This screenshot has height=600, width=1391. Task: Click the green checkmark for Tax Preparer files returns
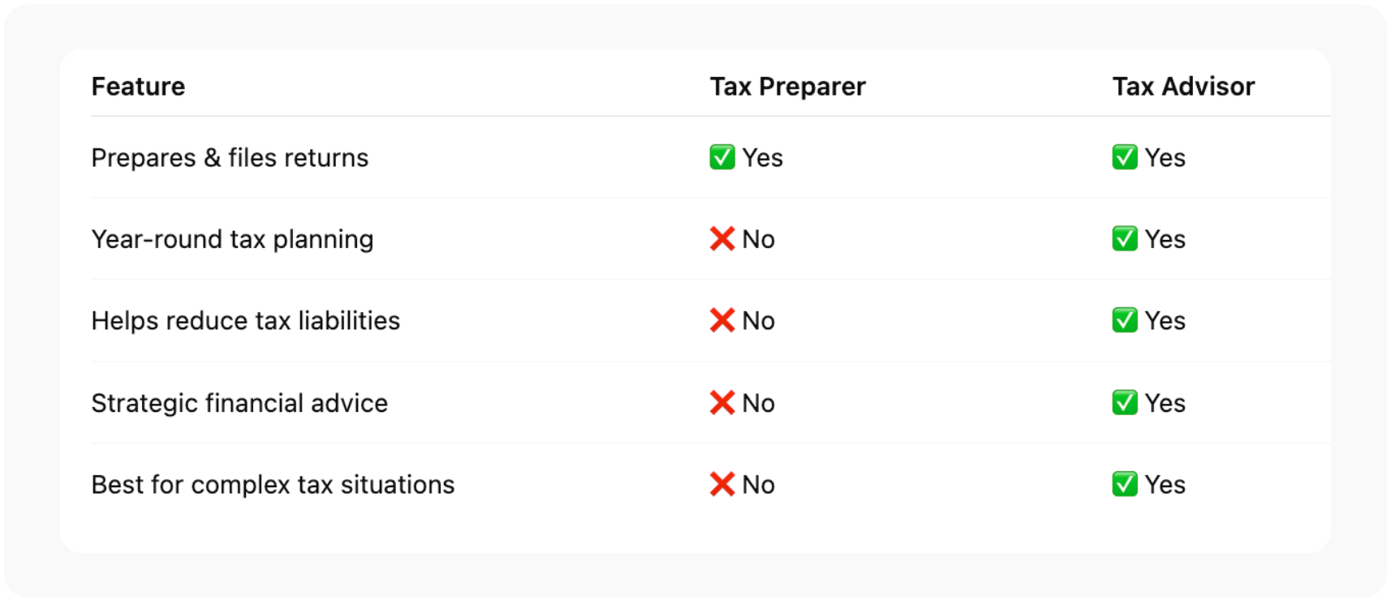pyautogui.click(x=721, y=157)
